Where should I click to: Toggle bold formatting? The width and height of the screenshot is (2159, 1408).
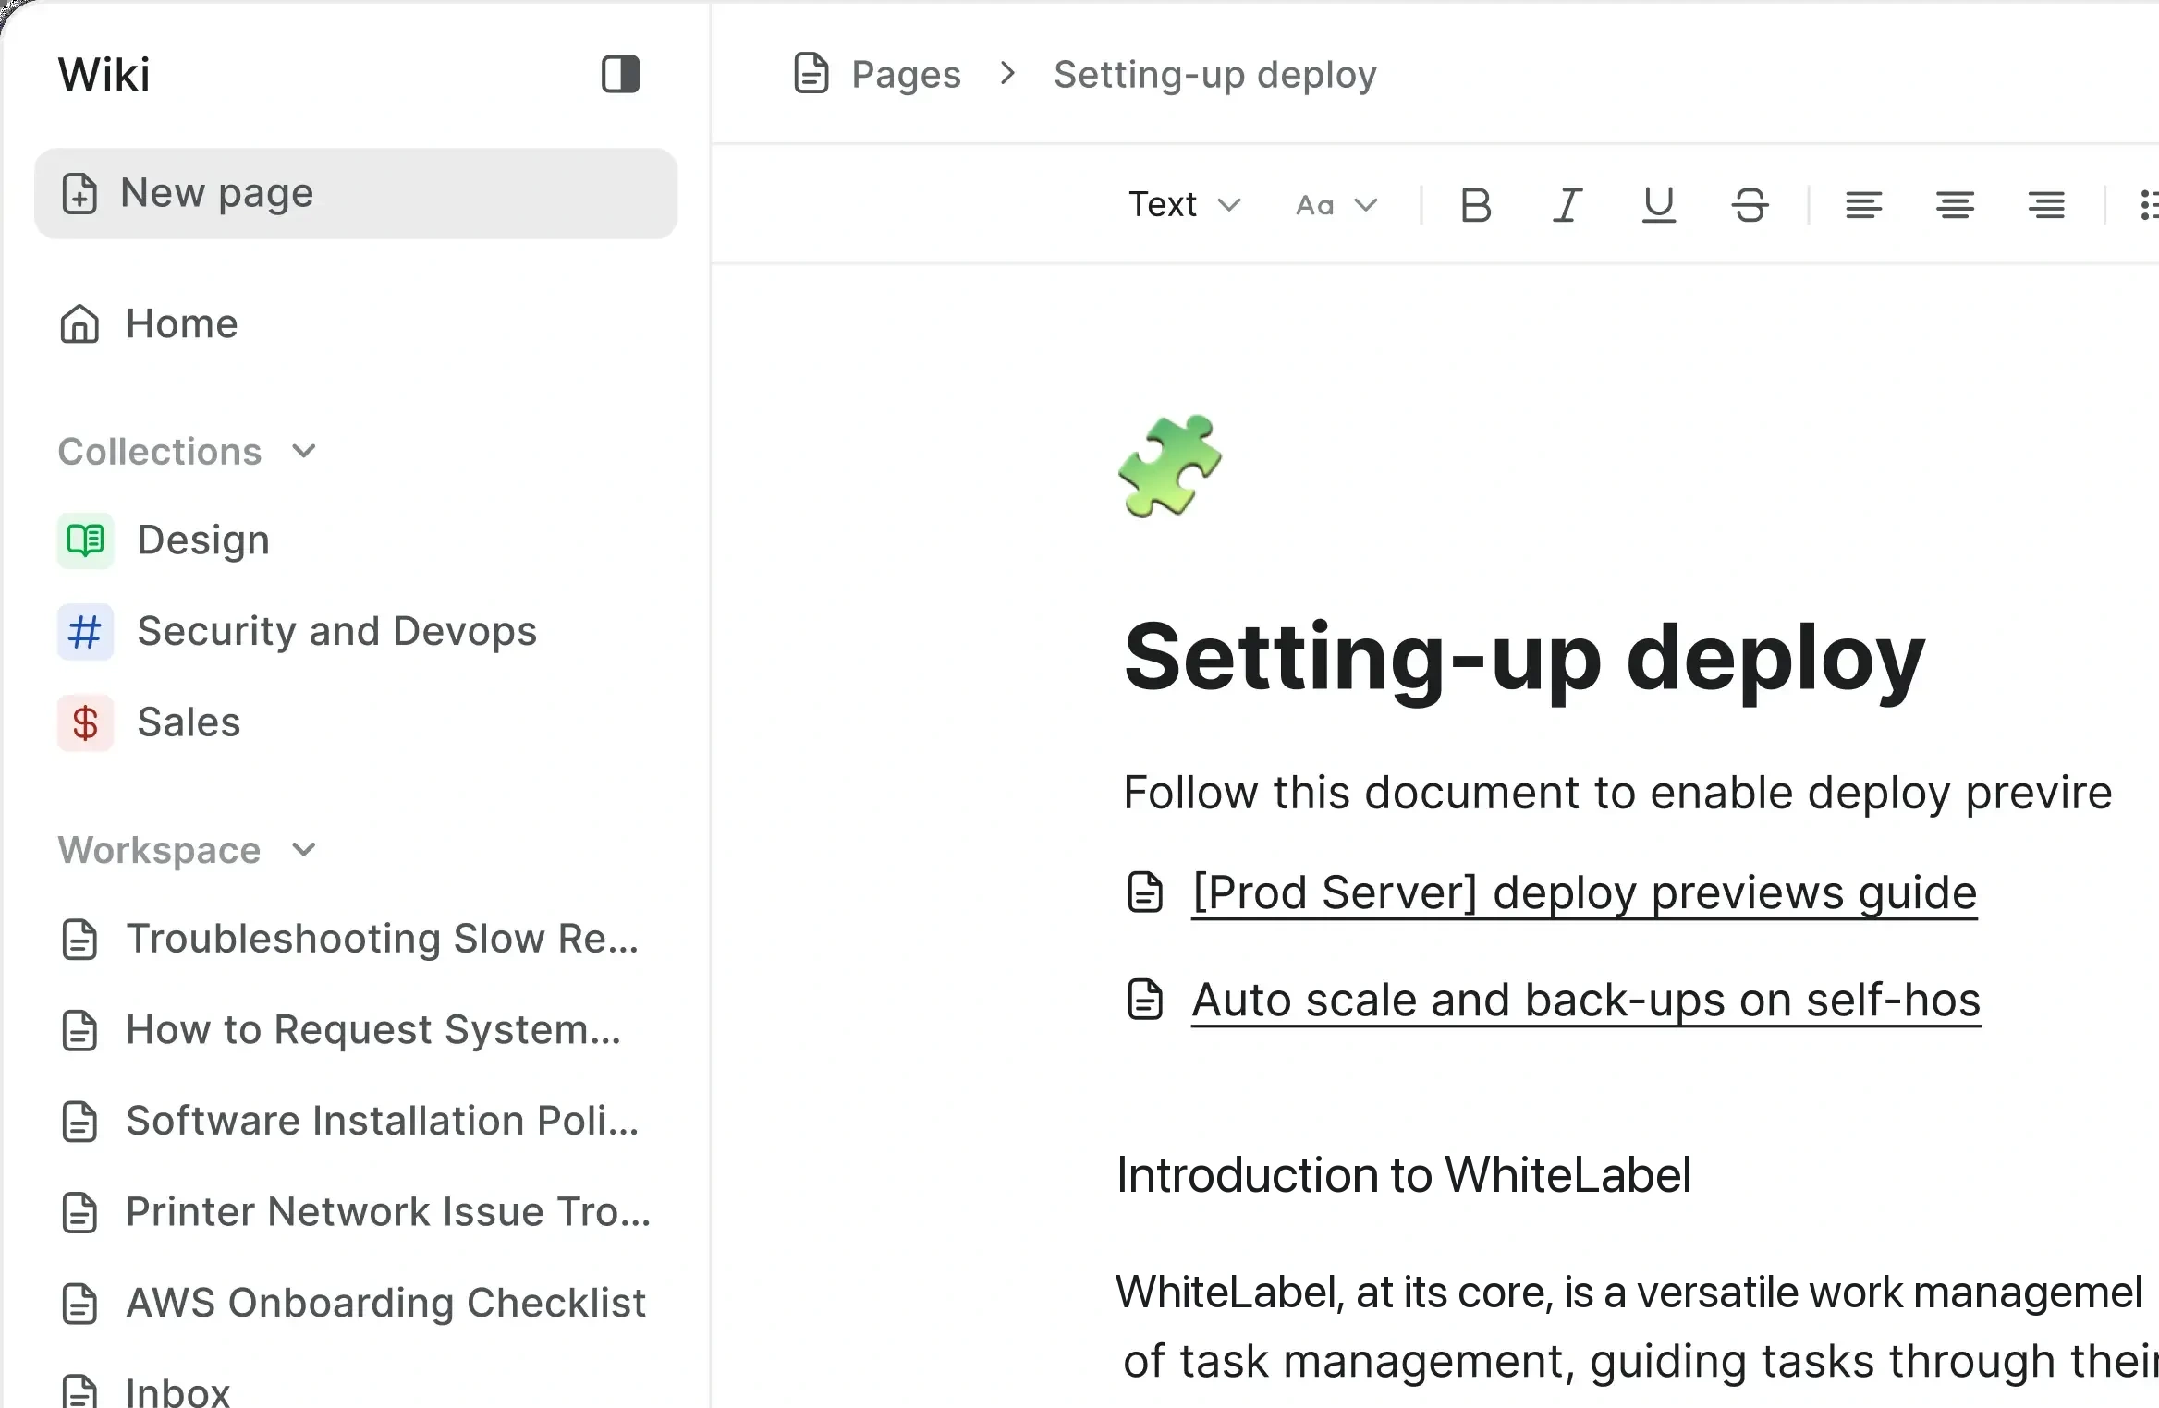(x=1476, y=204)
